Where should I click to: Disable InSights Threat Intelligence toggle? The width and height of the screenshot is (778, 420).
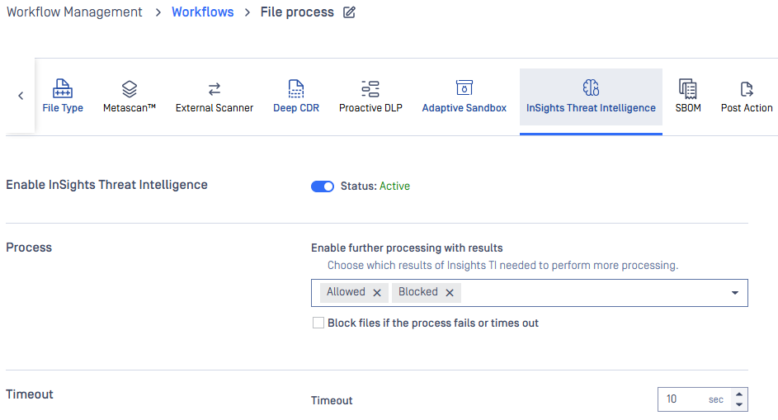(323, 186)
